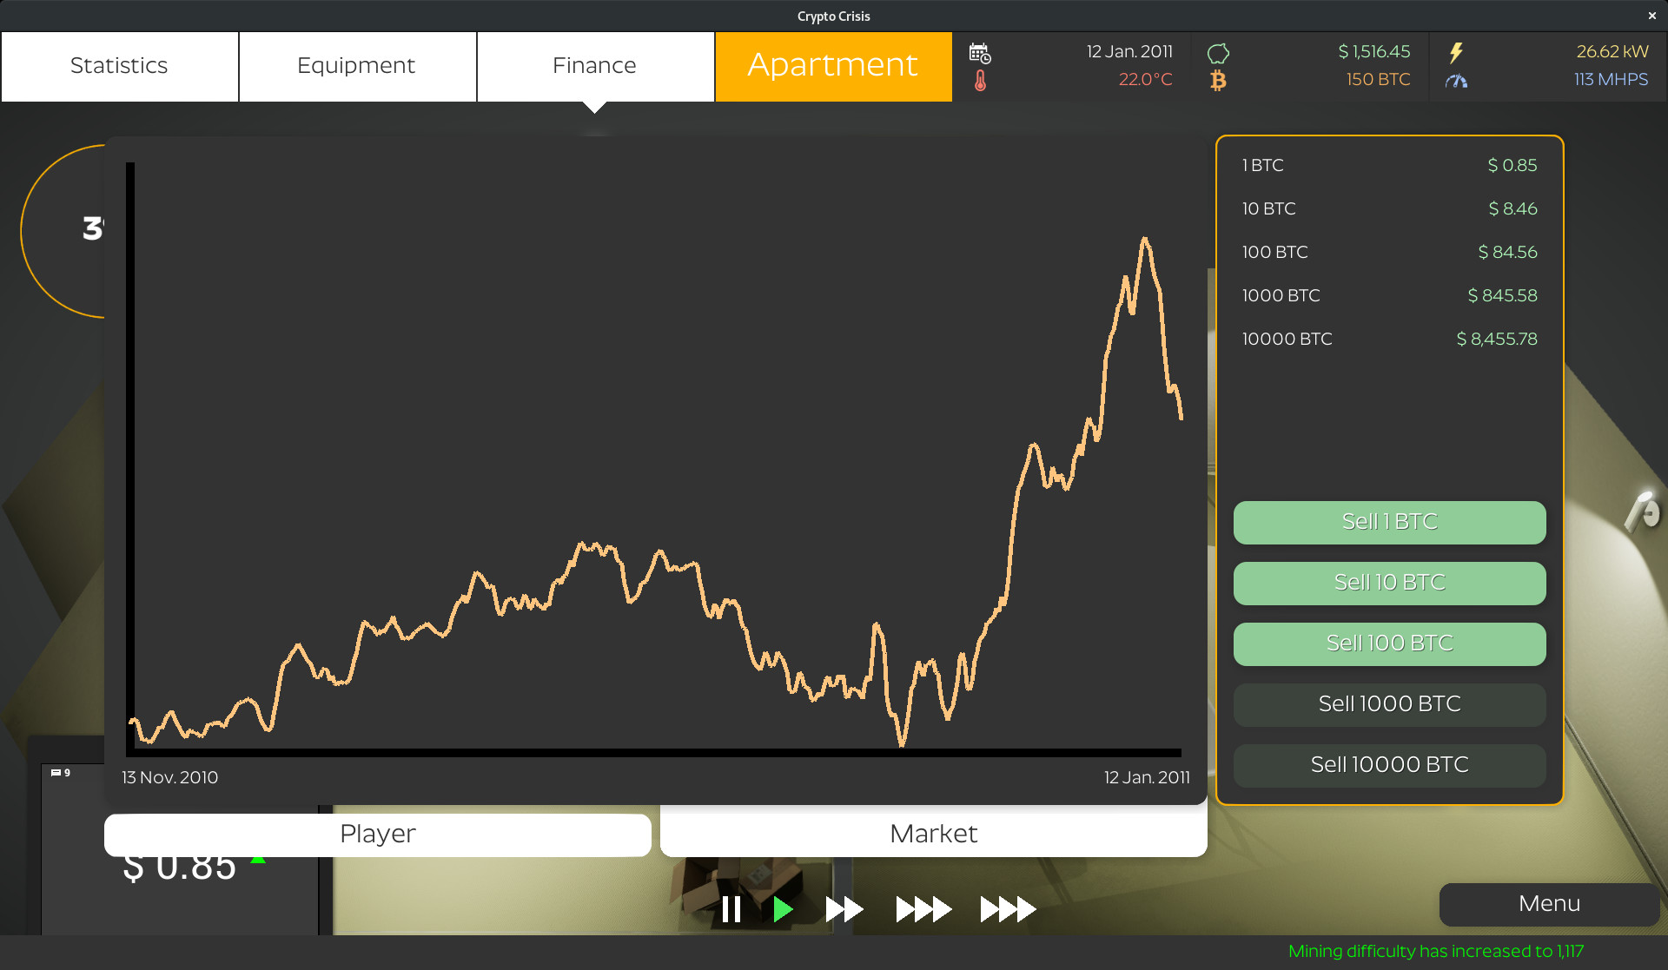Open the Equipment tab
The width and height of the screenshot is (1668, 970).
pos(356,65)
